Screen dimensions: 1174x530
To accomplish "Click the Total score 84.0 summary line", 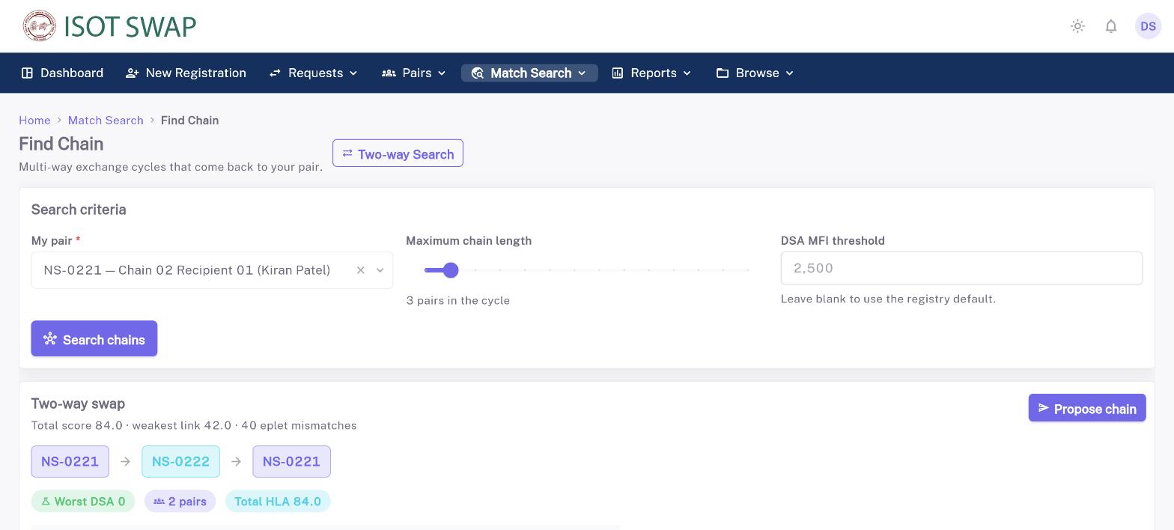I will point(194,425).
